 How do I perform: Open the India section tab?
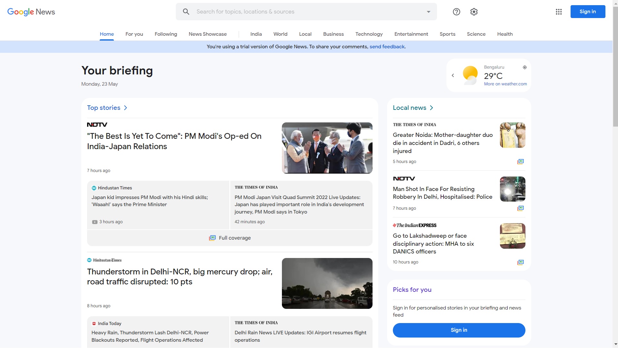[x=256, y=34]
